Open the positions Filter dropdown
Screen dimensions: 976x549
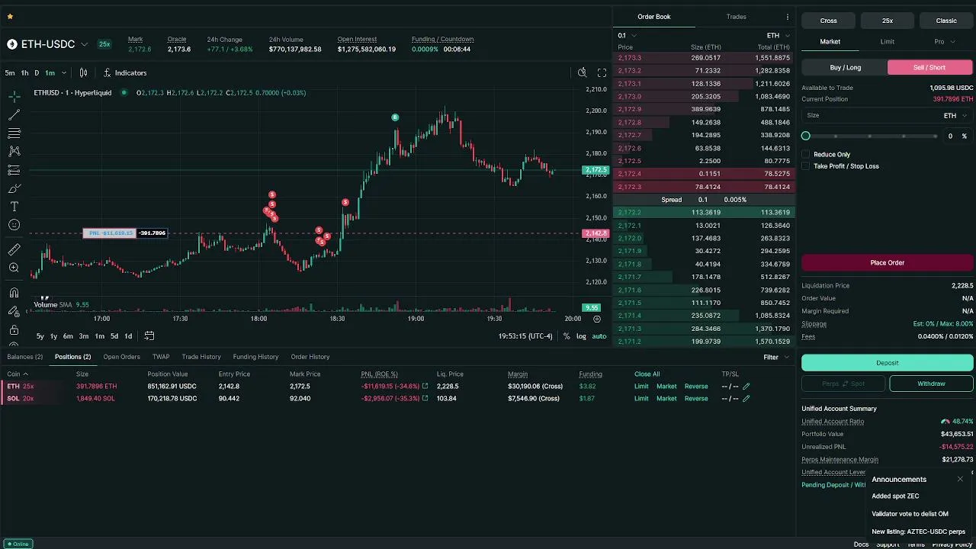click(x=775, y=357)
